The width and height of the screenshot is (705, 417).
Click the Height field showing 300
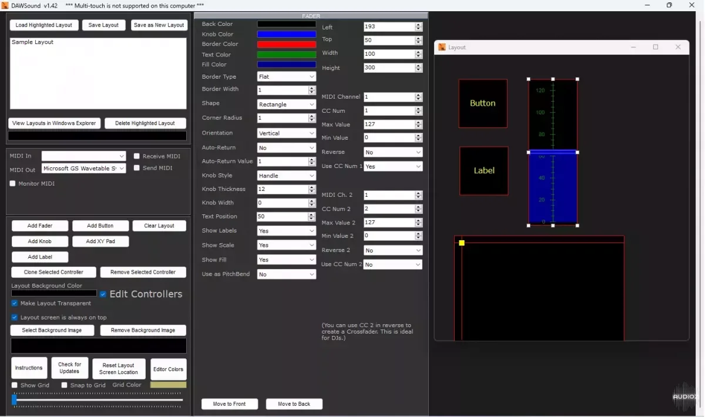tap(390, 68)
